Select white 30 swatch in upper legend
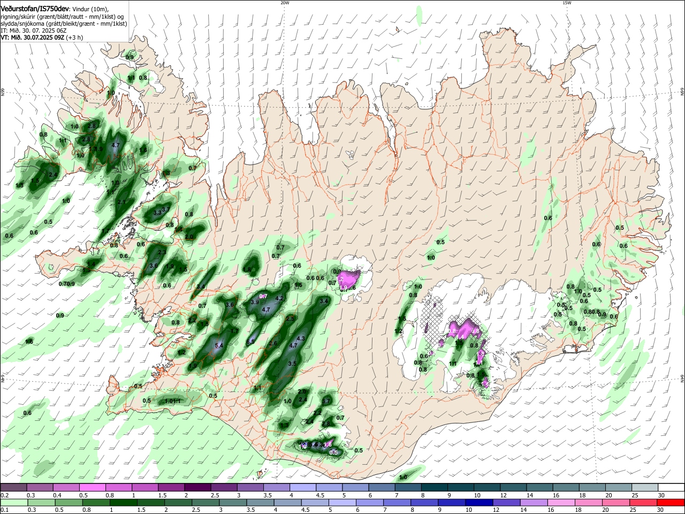This screenshot has height=514, width=685. pyautogui.click(x=672, y=487)
